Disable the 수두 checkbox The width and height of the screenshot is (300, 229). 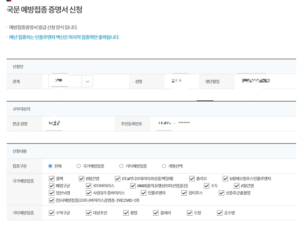tap(206, 186)
